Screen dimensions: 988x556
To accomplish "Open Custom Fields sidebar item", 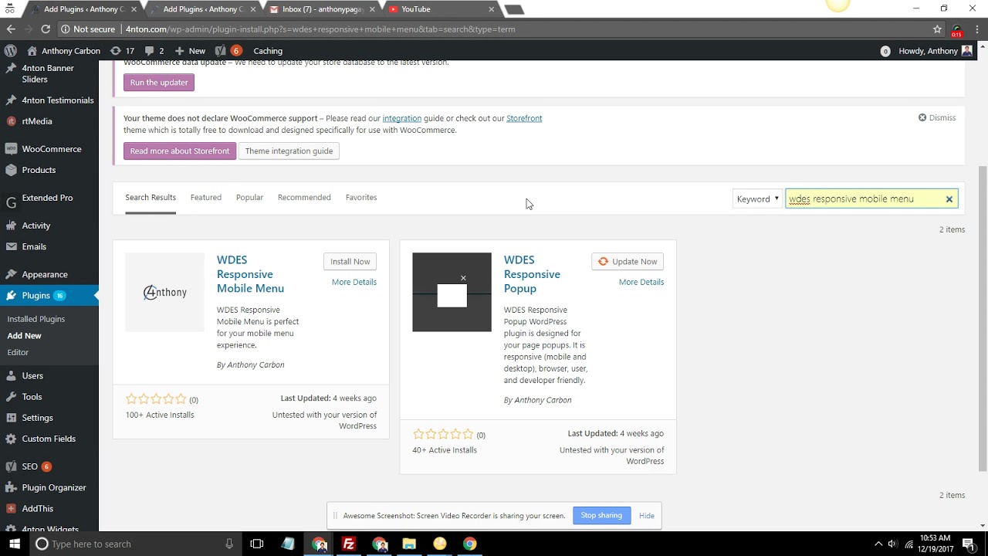I will pos(49,439).
